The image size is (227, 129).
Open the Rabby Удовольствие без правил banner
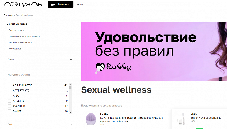pos(154,51)
